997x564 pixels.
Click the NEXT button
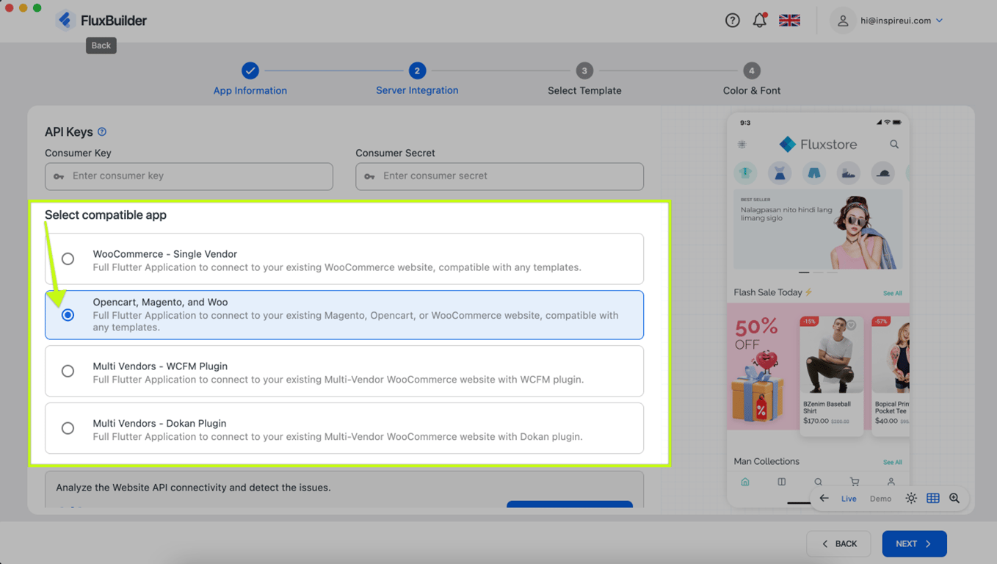coord(914,543)
